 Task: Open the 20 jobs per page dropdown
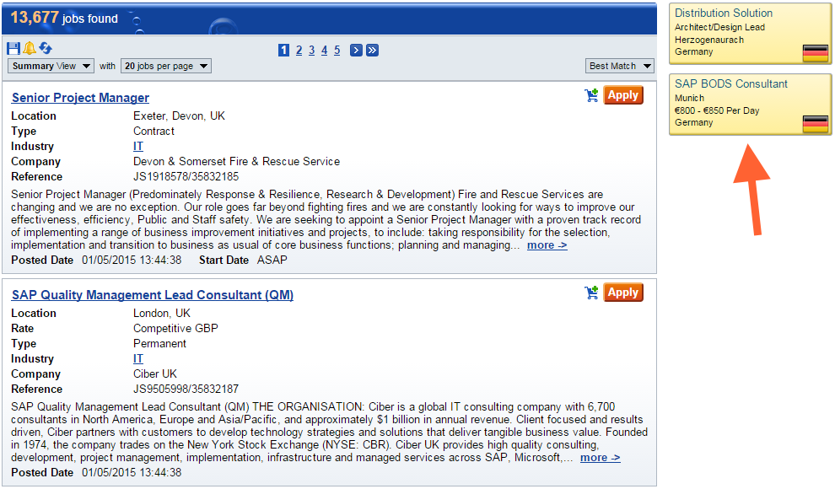point(164,66)
